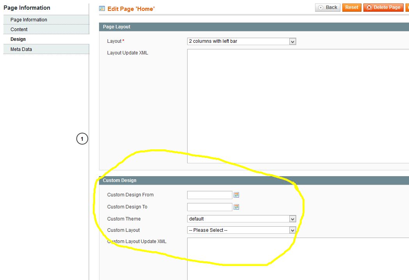This screenshot has height=280, width=409.
Task: Open the Custom Layout dropdown
Action: pos(241,230)
